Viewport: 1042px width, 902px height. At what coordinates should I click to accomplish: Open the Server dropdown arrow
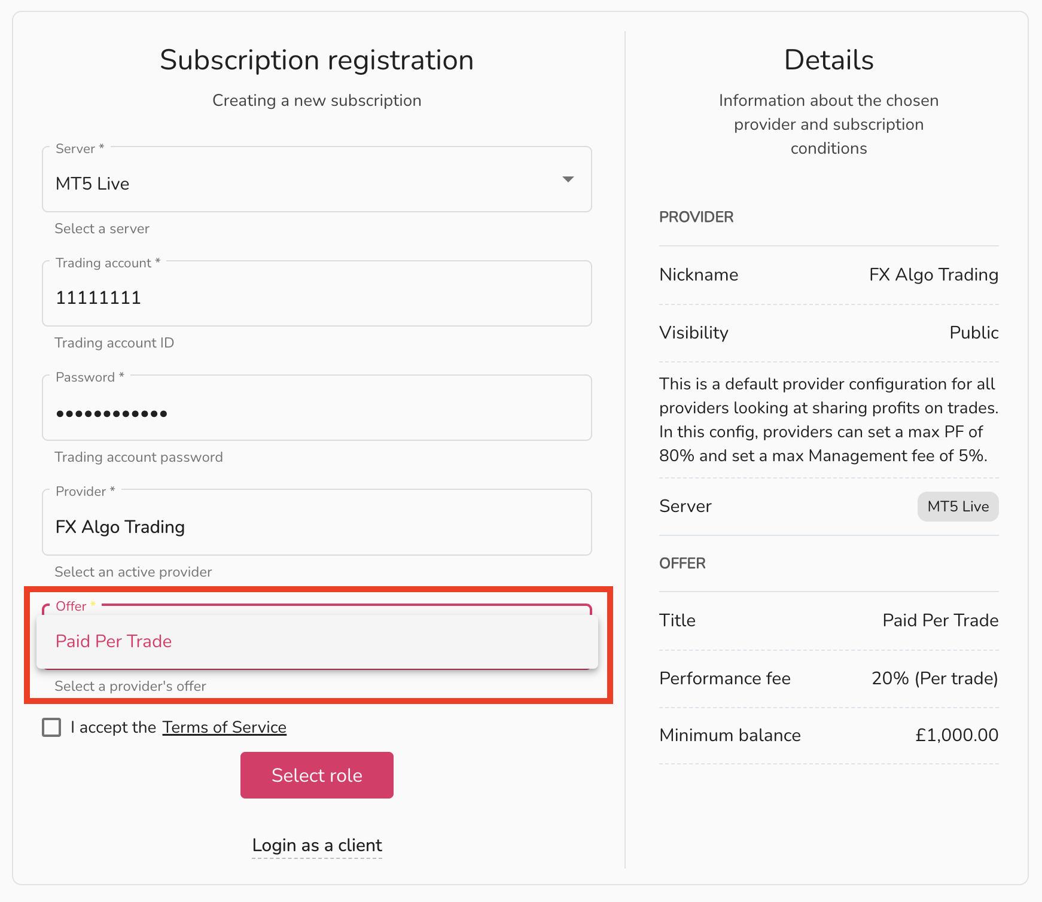pyautogui.click(x=568, y=179)
